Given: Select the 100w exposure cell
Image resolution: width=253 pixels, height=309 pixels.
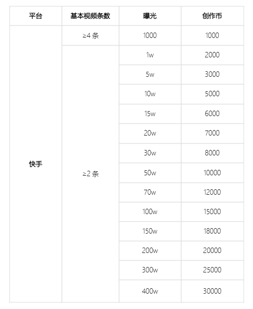Looking at the screenshot, I should click(150, 212).
